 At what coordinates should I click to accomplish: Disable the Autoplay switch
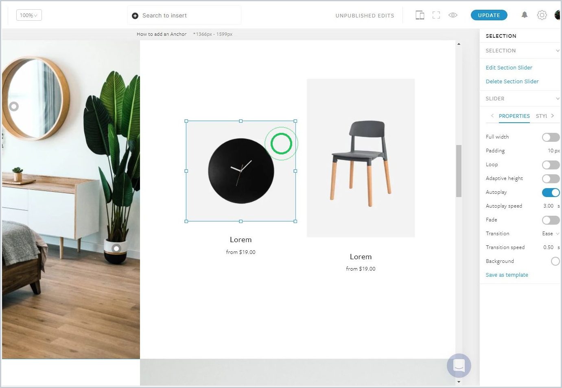(551, 193)
